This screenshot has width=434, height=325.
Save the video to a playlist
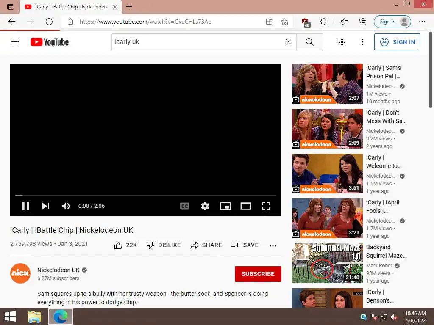245,245
